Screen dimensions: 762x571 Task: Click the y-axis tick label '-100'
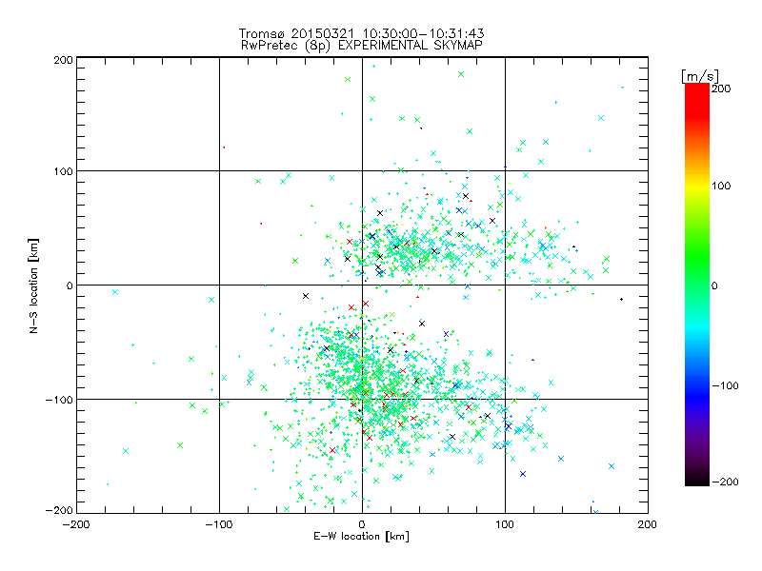click(x=59, y=400)
